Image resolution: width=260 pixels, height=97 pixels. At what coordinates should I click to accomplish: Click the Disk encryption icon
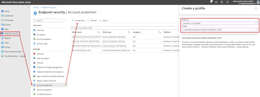(34, 58)
